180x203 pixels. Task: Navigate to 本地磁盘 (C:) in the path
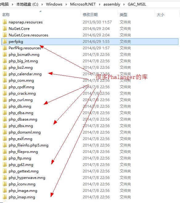(27, 4)
